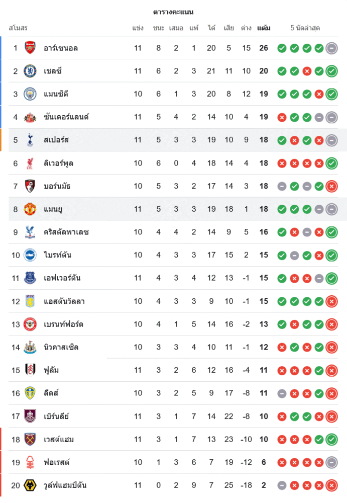Click the Newcastle crest icon
Viewport: 347px width, 503px height.
tap(30, 347)
